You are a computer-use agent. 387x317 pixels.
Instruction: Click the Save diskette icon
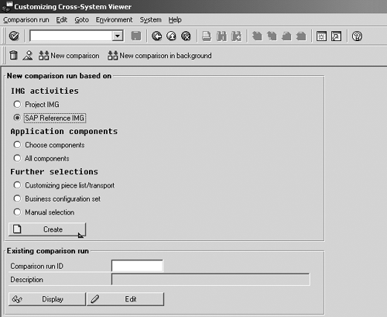pyautogui.click(x=136, y=36)
